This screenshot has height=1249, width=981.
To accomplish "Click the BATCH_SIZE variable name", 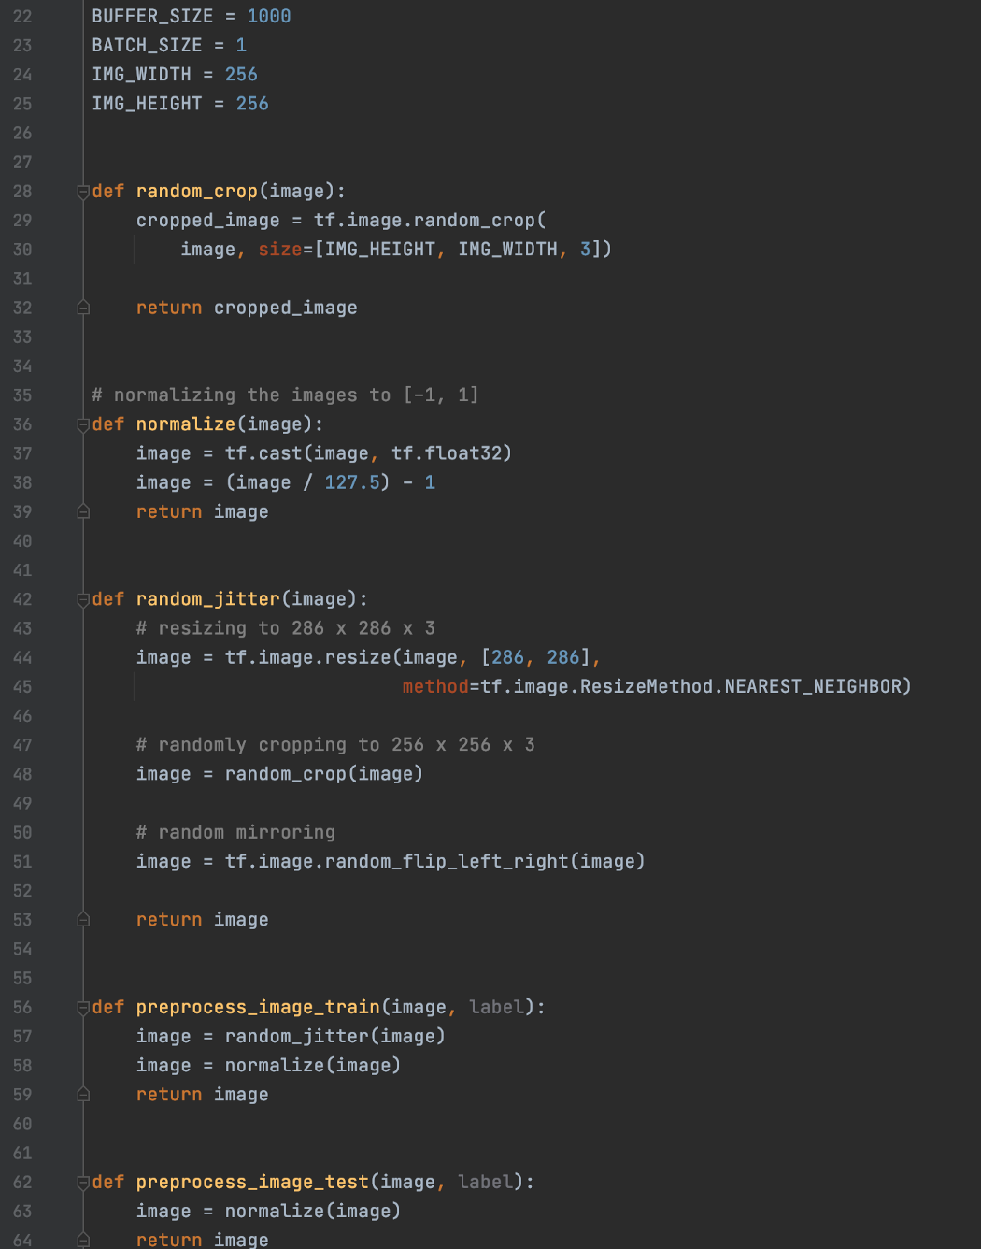I will pyautogui.click(x=147, y=46).
